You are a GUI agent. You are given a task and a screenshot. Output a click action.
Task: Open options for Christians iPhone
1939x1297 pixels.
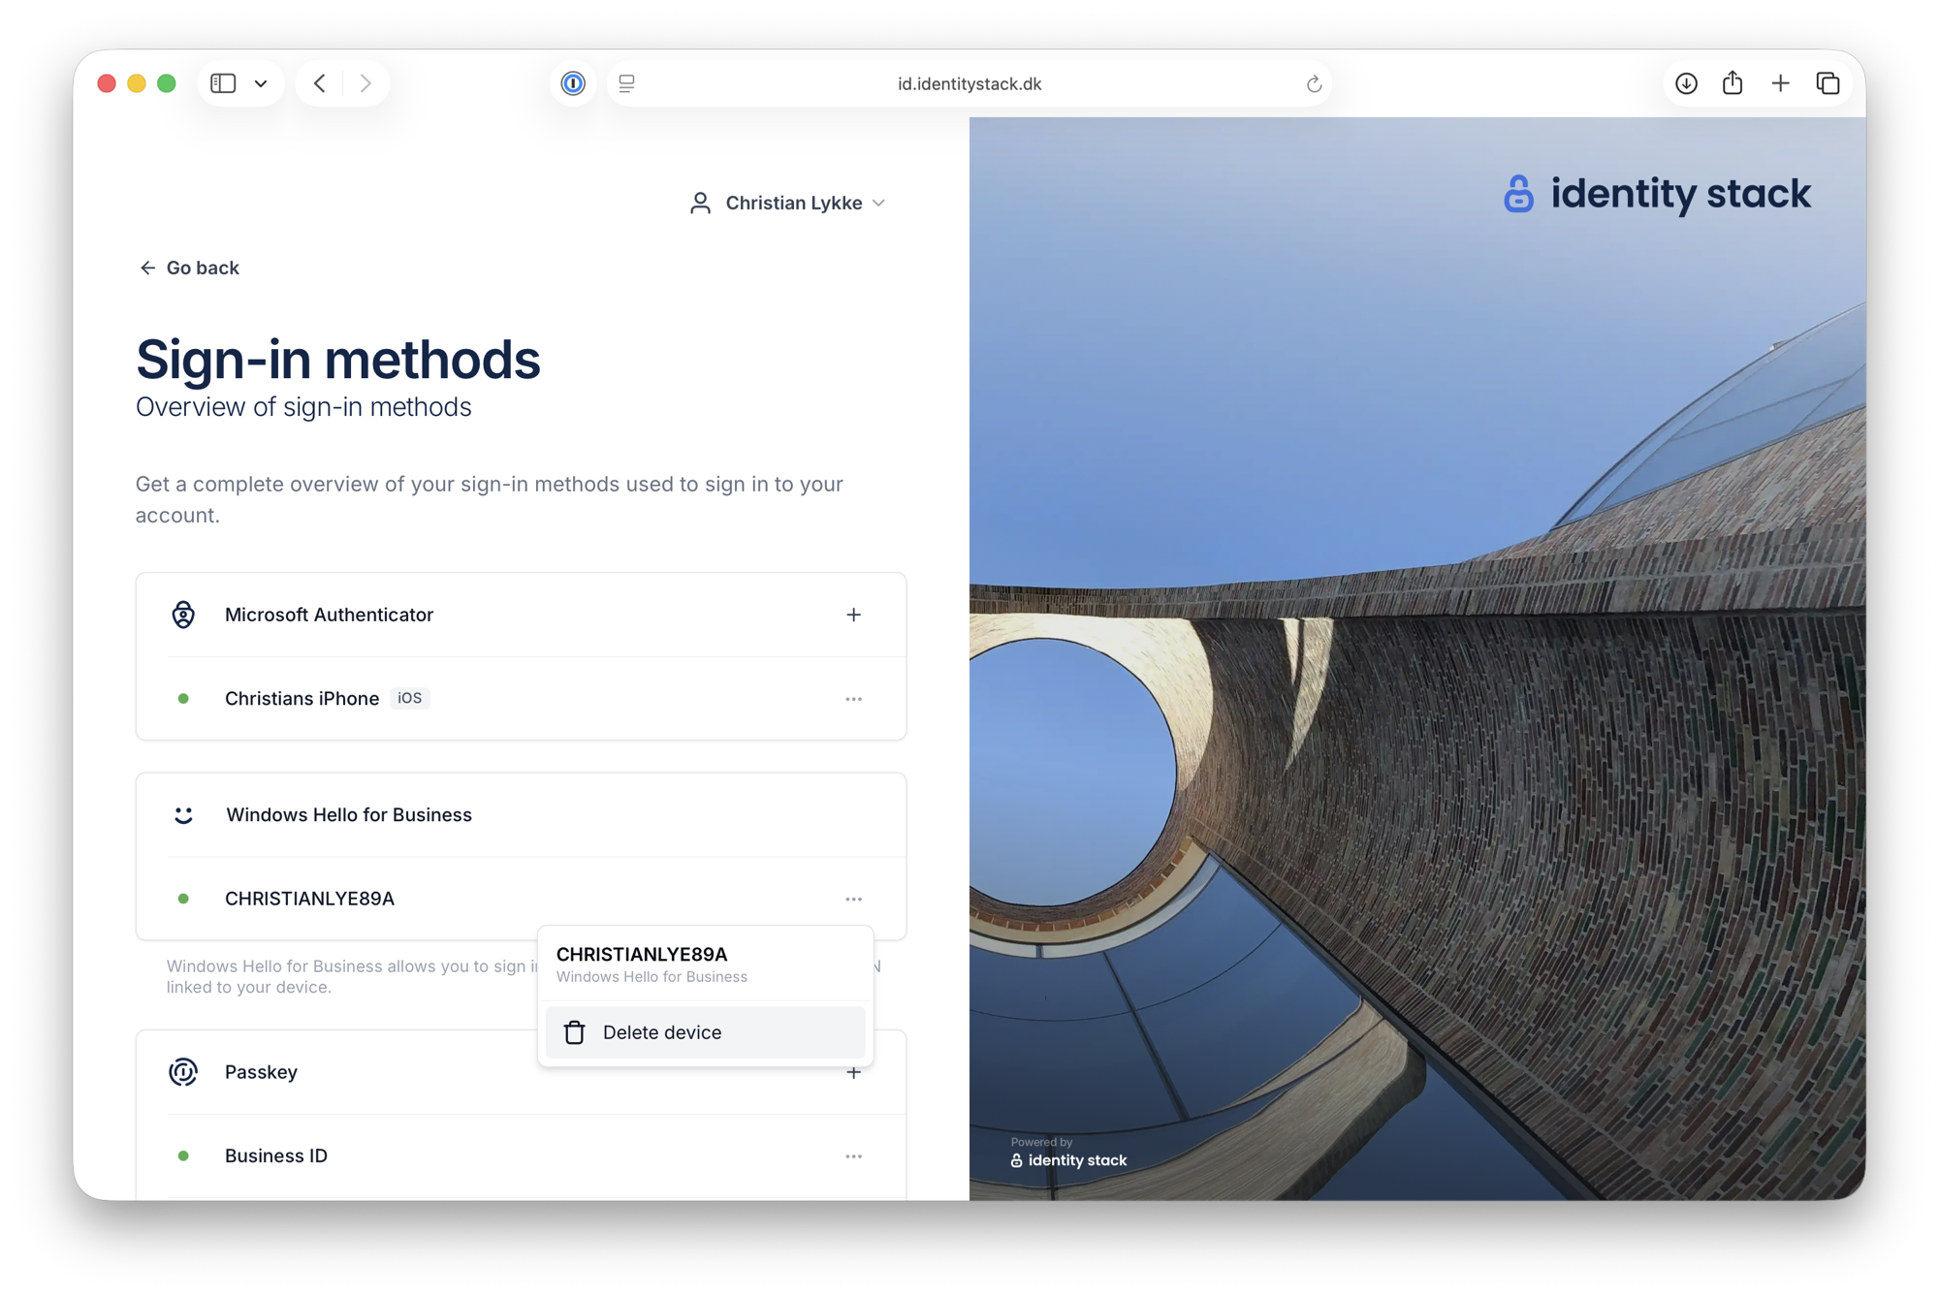point(853,699)
